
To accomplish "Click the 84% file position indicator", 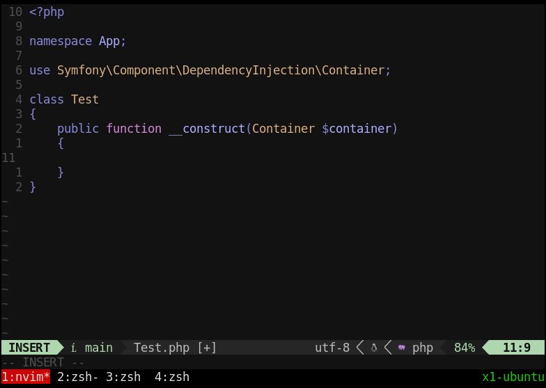I will pyautogui.click(x=465, y=348).
